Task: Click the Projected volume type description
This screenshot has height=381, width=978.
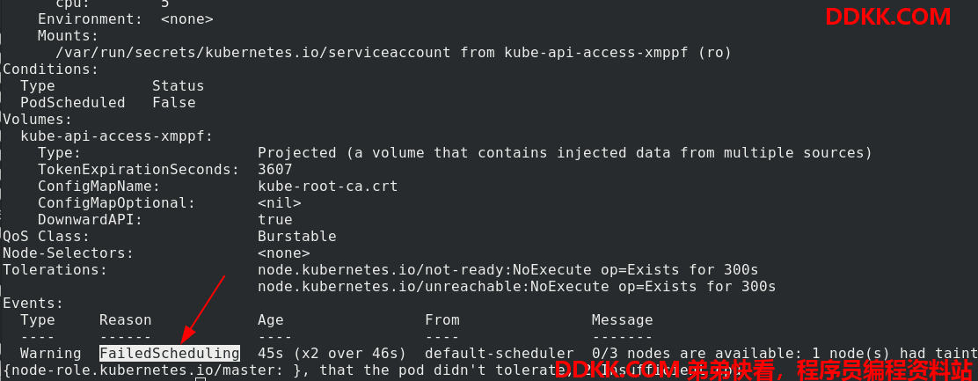Action: [565, 153]
